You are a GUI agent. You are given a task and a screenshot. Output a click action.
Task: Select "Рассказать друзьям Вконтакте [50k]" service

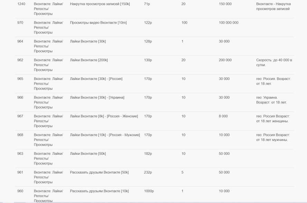point(99,172)
